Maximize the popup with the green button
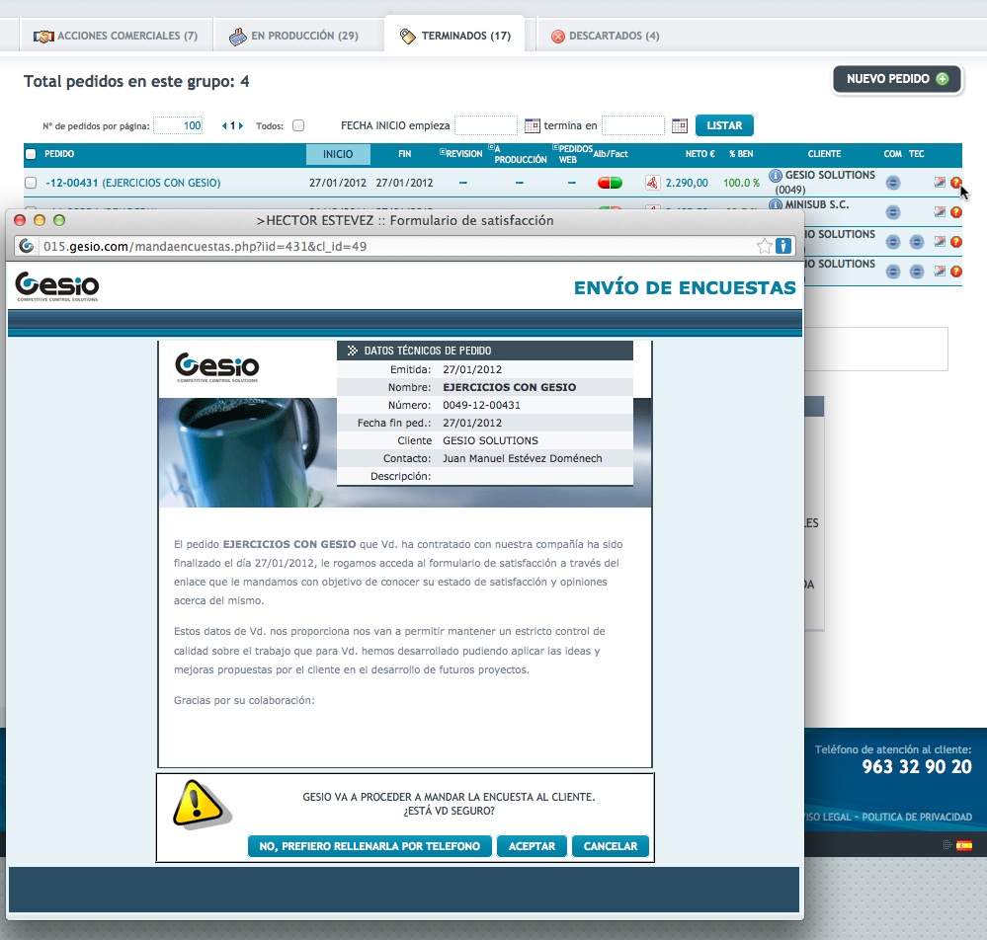This screenshot has width=987, height=940. click(59, 220)
